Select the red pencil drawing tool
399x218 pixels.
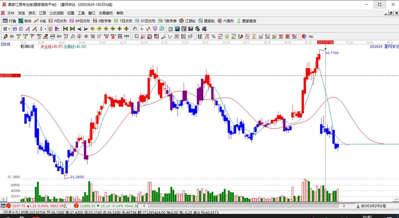pos(5,36)
